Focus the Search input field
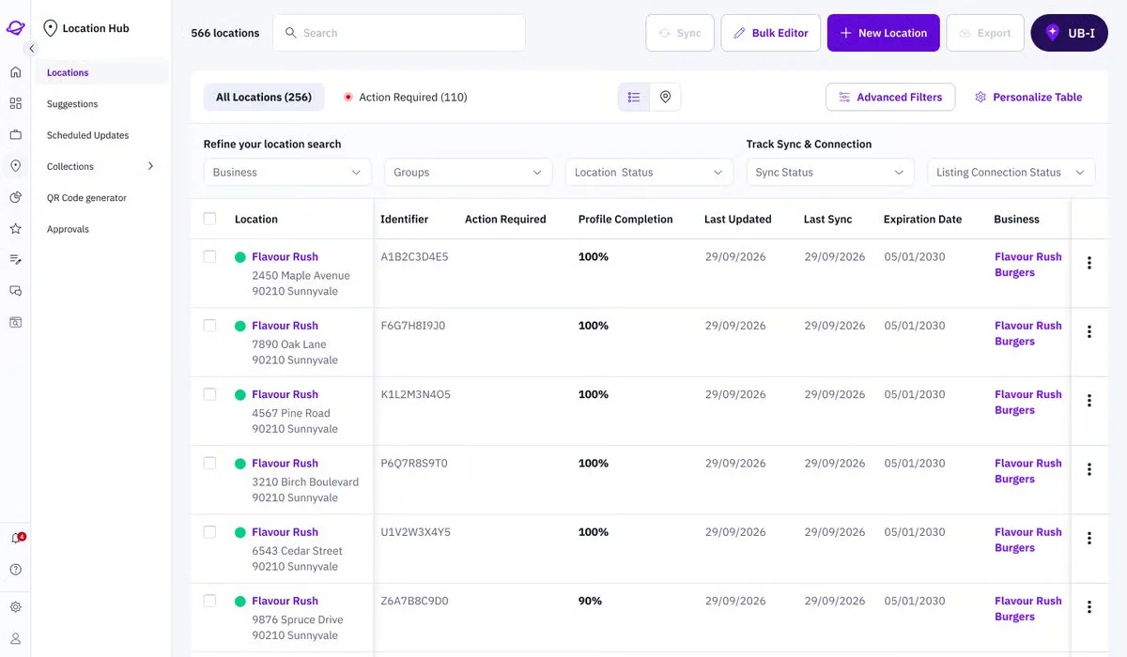The height and width of the screenshot is (657, 1127). coord(399,33)
